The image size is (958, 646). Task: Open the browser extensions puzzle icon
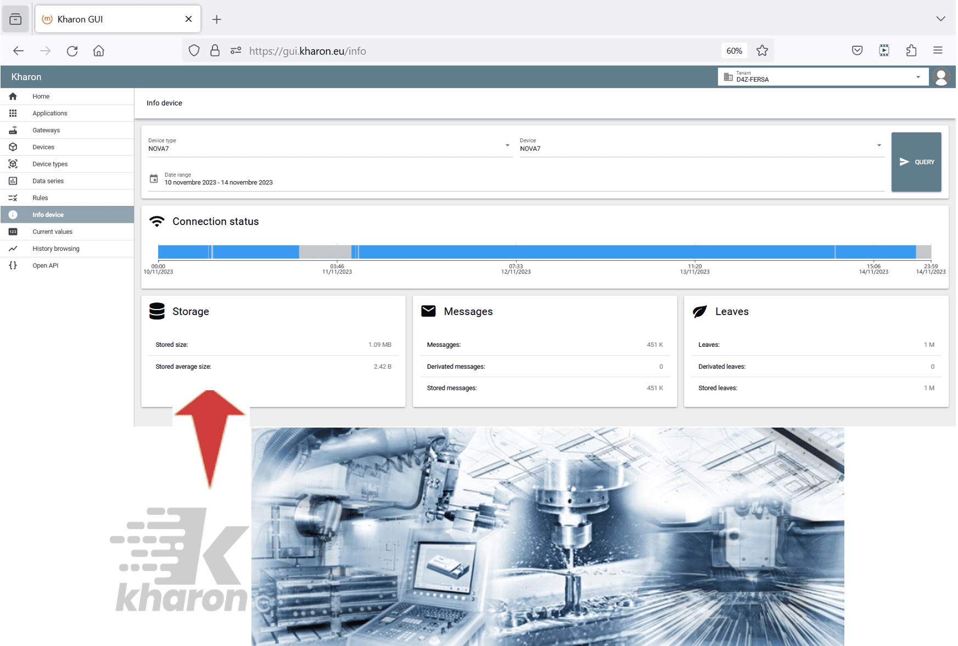coord(911,50)
